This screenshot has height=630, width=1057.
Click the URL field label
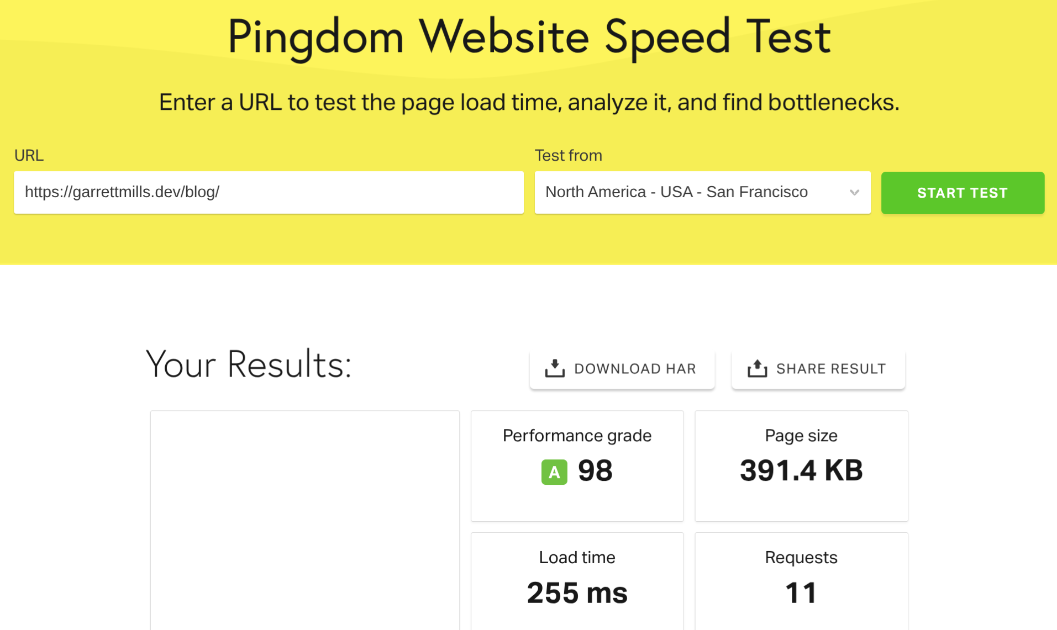(29, 156)
